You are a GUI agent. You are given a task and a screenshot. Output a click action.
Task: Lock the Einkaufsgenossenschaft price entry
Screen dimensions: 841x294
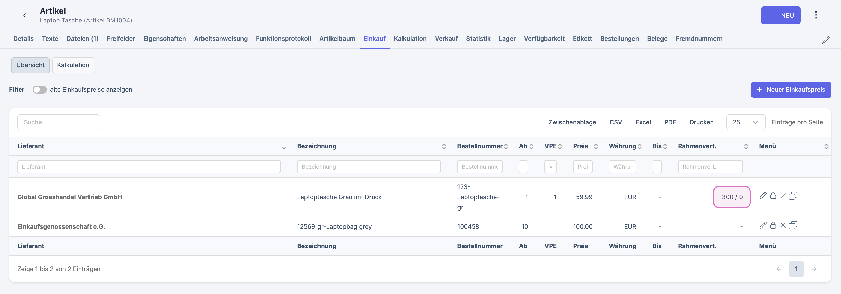tap(773, 225)
